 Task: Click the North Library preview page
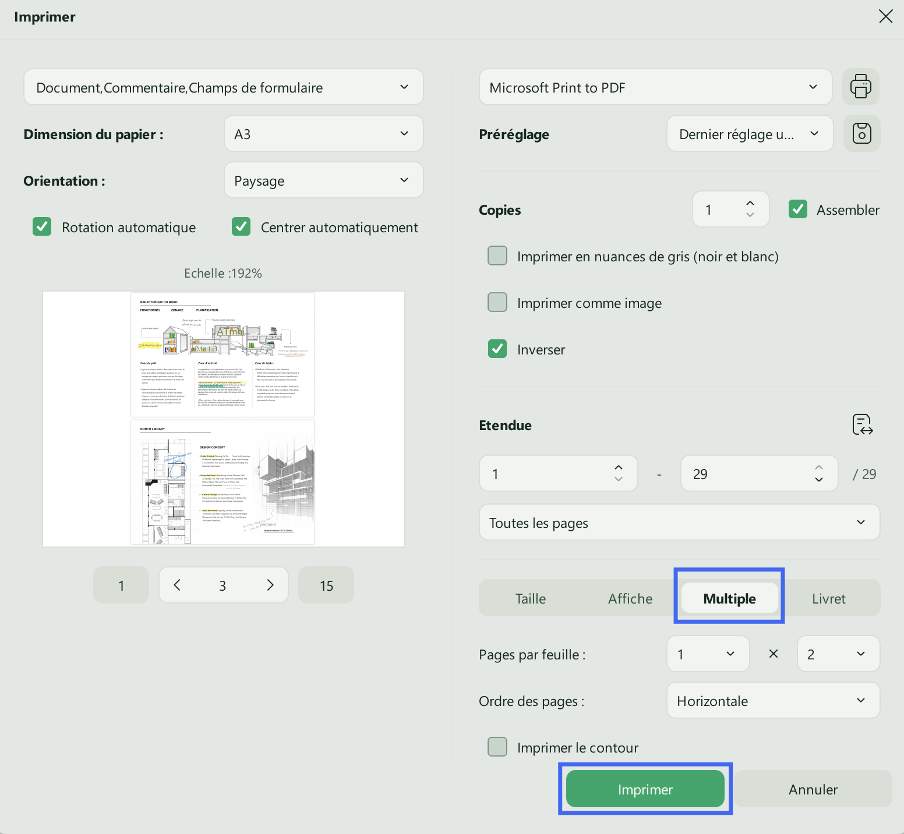[223, 482]
